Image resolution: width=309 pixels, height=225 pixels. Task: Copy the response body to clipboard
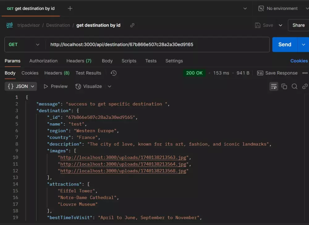click(x=284, y=86)
